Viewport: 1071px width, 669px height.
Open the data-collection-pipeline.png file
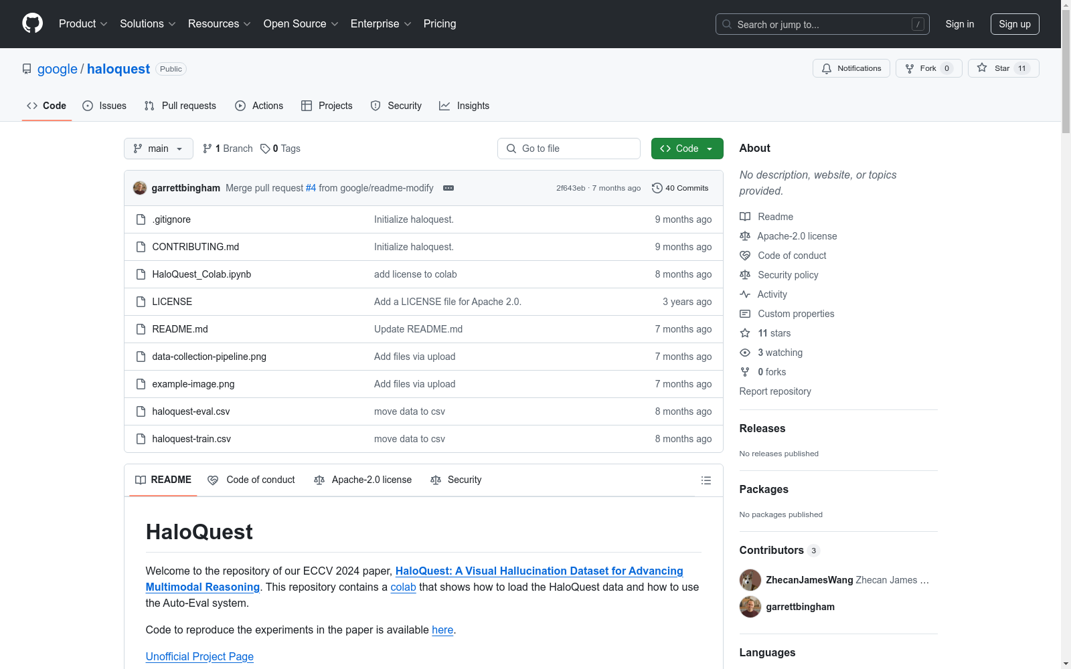click(209, 357)
